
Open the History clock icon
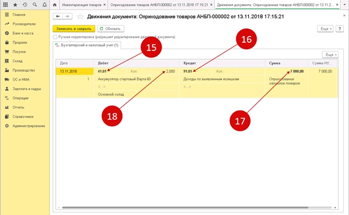click(25, 5)
